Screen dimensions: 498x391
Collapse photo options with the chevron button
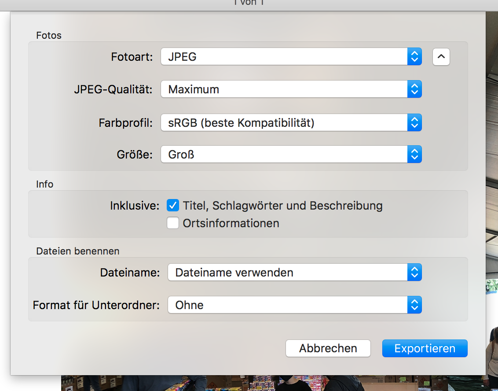[441, 57]
